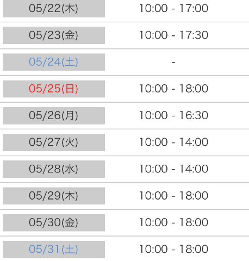Select 05/31 hours 10:00 - 18:00
Image resolution: width=249 pixels, height=261 pixels.
click(174, 249)
